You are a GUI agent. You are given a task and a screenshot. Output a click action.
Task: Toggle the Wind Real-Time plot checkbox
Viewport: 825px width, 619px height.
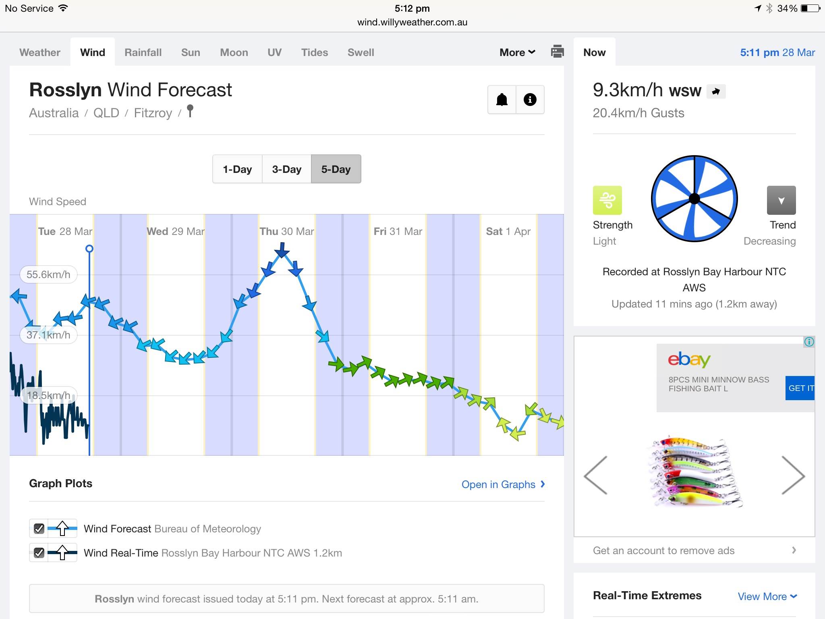(x=39, y=553)
